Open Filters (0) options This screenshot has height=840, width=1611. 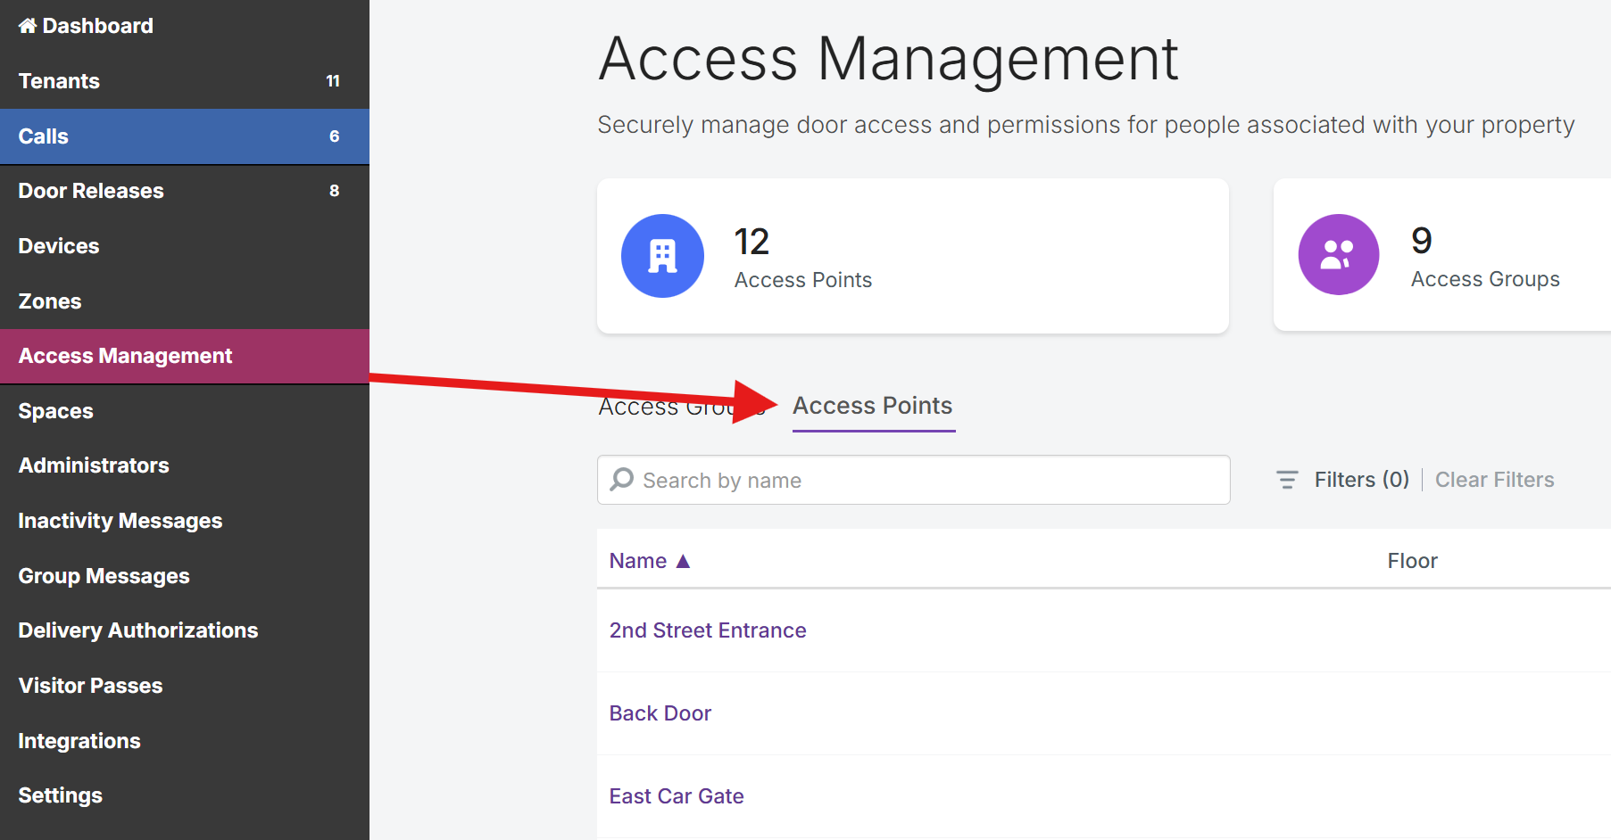pos(1361,480)
